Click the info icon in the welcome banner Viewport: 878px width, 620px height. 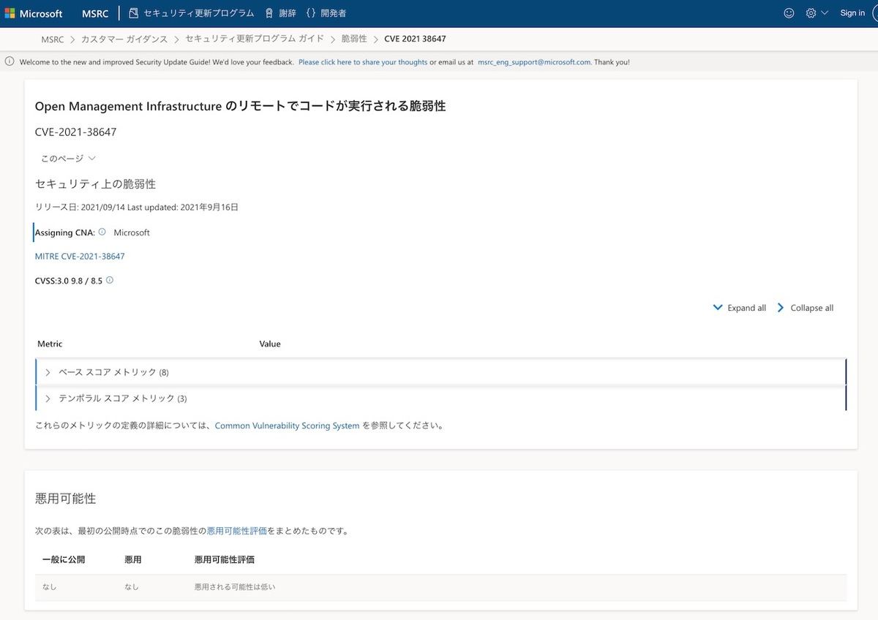pyautogui.click(x=10, y=62)
